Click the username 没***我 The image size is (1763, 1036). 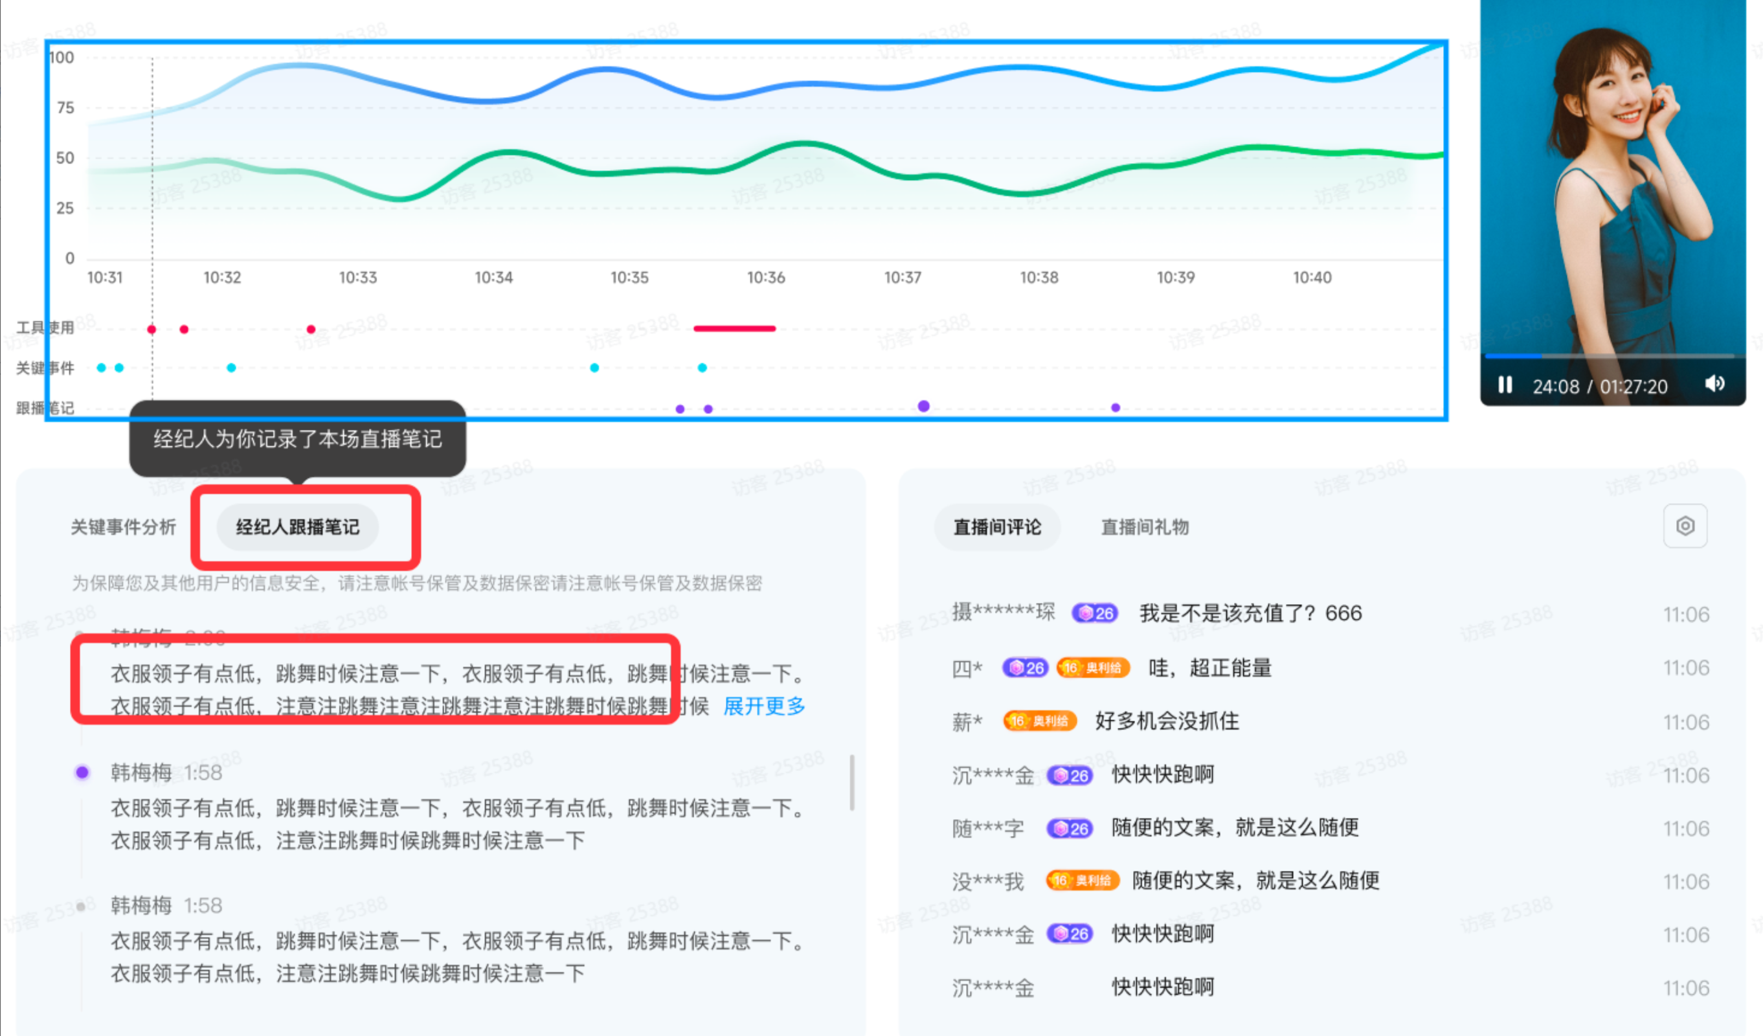coord(988,881)
